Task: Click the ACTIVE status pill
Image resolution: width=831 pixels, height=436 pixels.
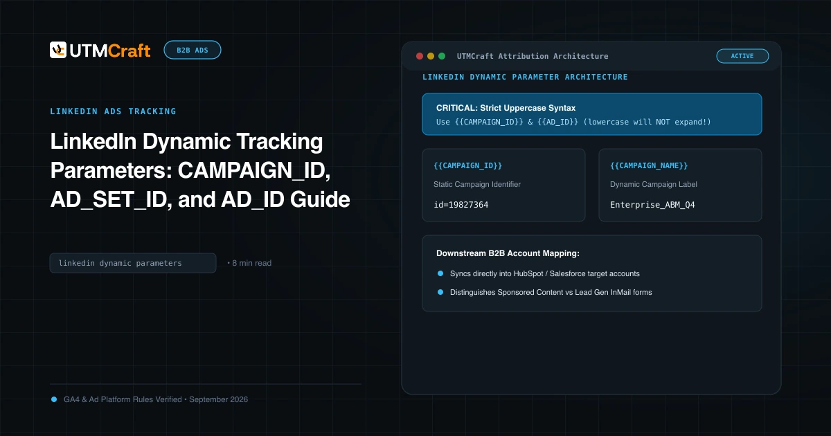Action: tap(742, 56)
